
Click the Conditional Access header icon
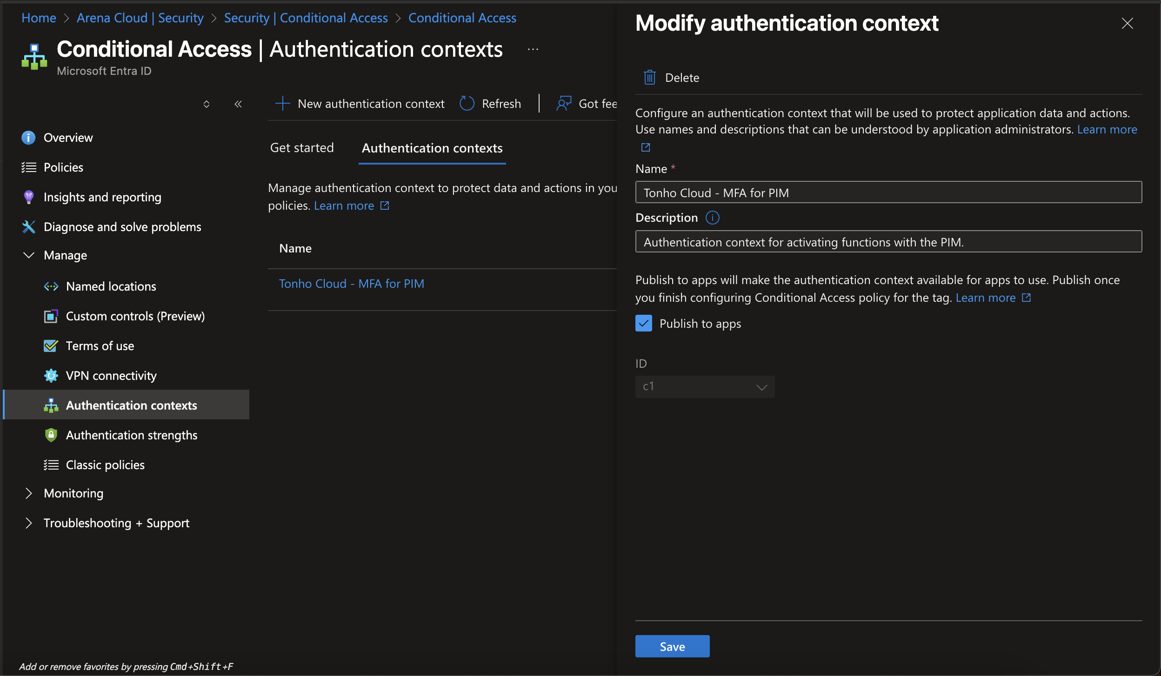[34, 57]
